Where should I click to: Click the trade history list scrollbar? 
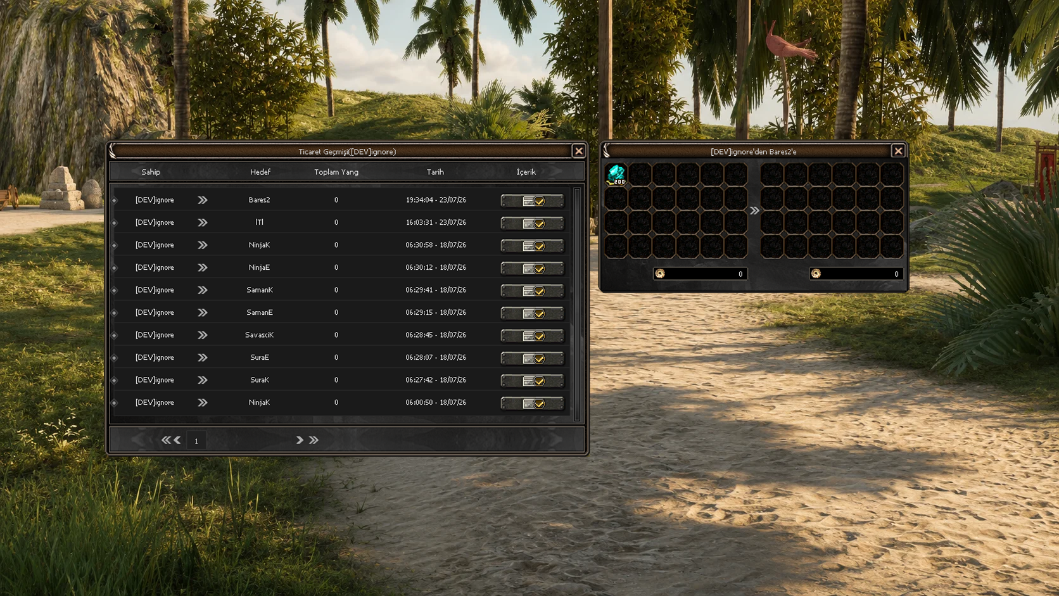pos(577,304)
